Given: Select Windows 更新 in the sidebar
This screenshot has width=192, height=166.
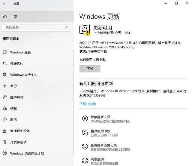Looking at the screenshot, I should [x=37, y=52].
